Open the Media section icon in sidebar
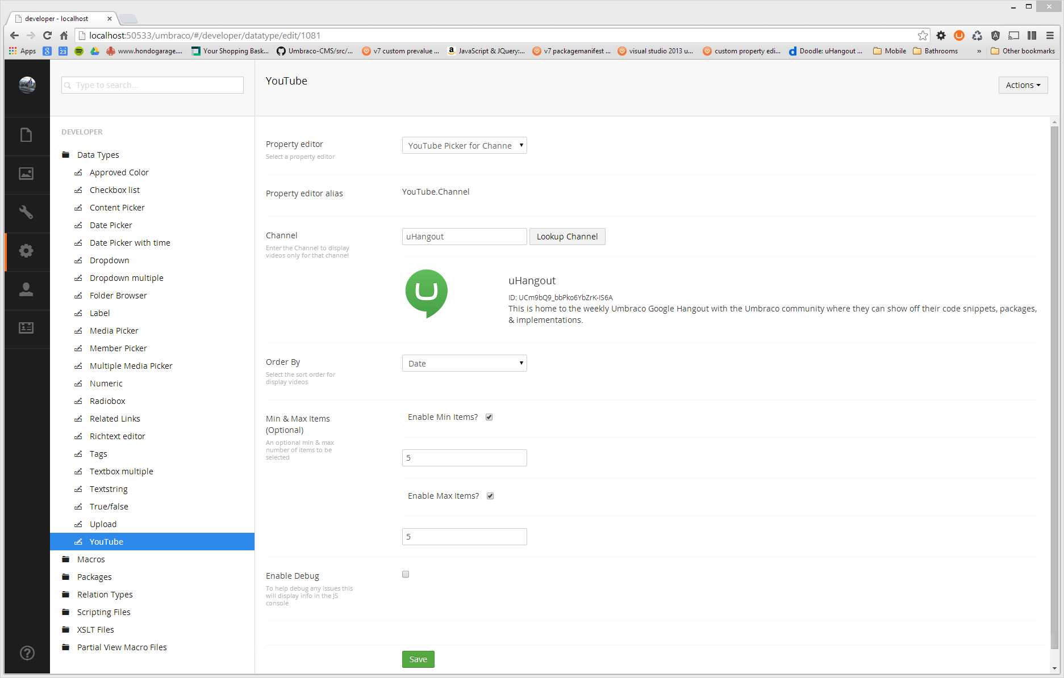1064x678 pixels. 26,174
